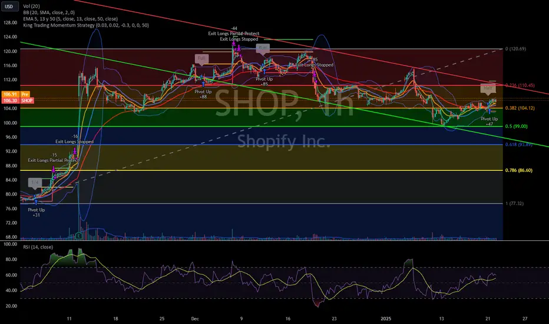Select the Pivot Up +31 signal label
The image size is (549, 324).
pyautogui.click(x=36, y=212)
